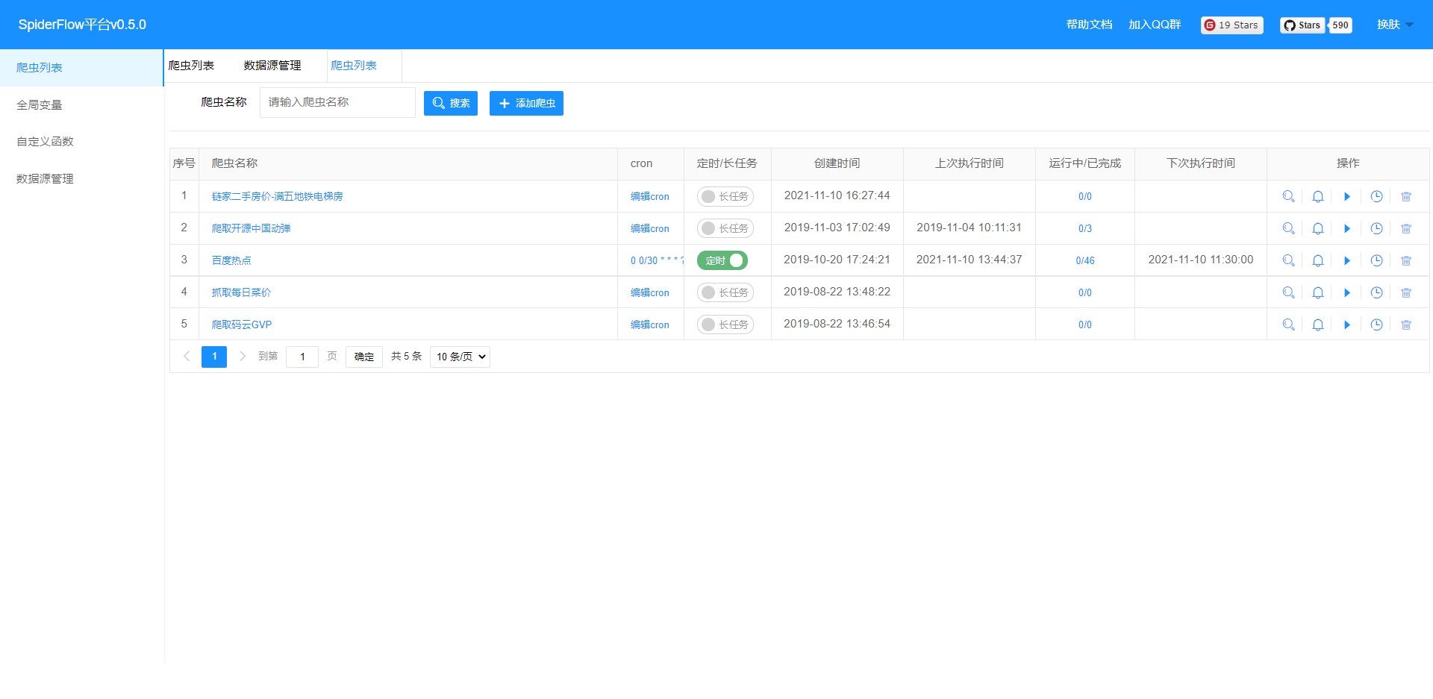Run the 百度热点 spider
This screenshot has width=1433, height=699.
(1347, 260)
